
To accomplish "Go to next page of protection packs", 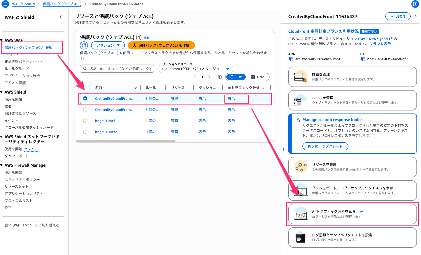I will (x=209, y=77).
